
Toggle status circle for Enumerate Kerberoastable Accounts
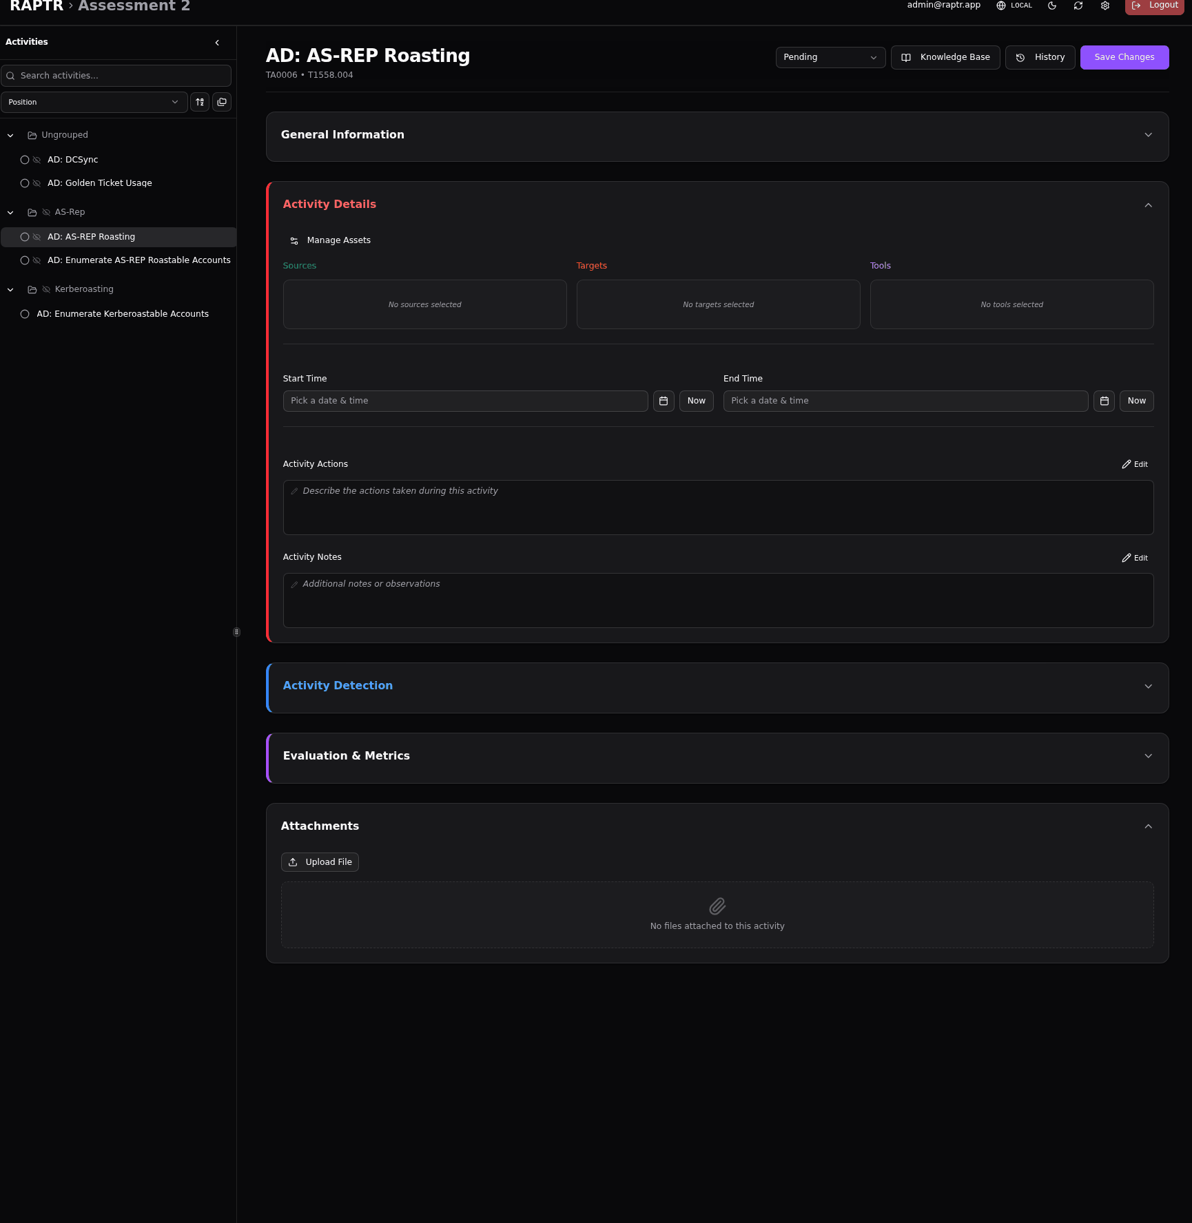click(25, 314)
